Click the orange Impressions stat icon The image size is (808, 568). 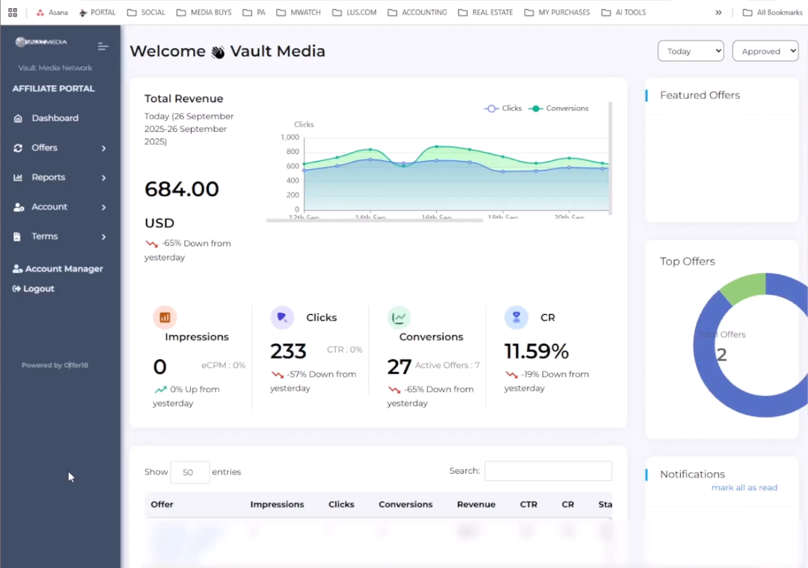tap(165, 317)
